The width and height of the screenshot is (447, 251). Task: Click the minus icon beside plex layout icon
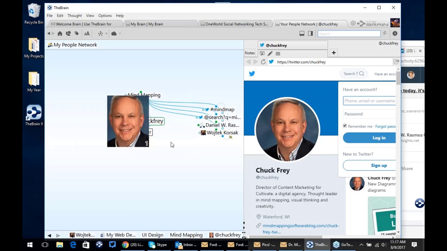[x=95, y=33]
